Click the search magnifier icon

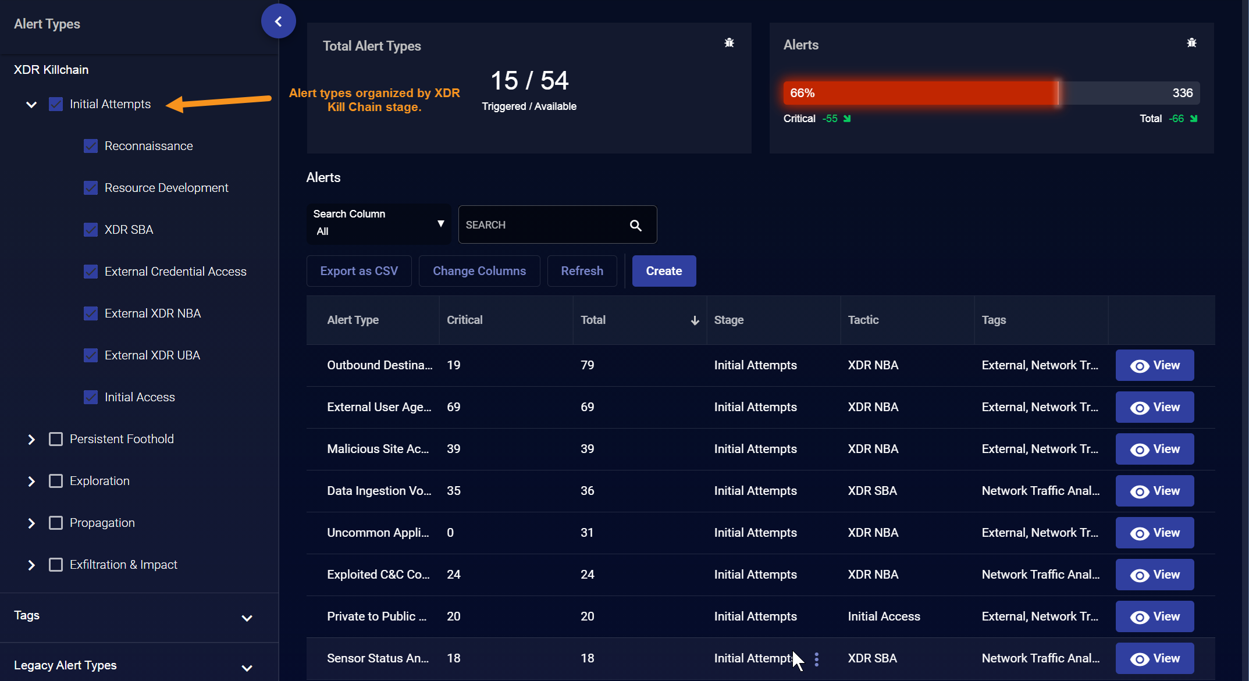(x=635, y=225)
